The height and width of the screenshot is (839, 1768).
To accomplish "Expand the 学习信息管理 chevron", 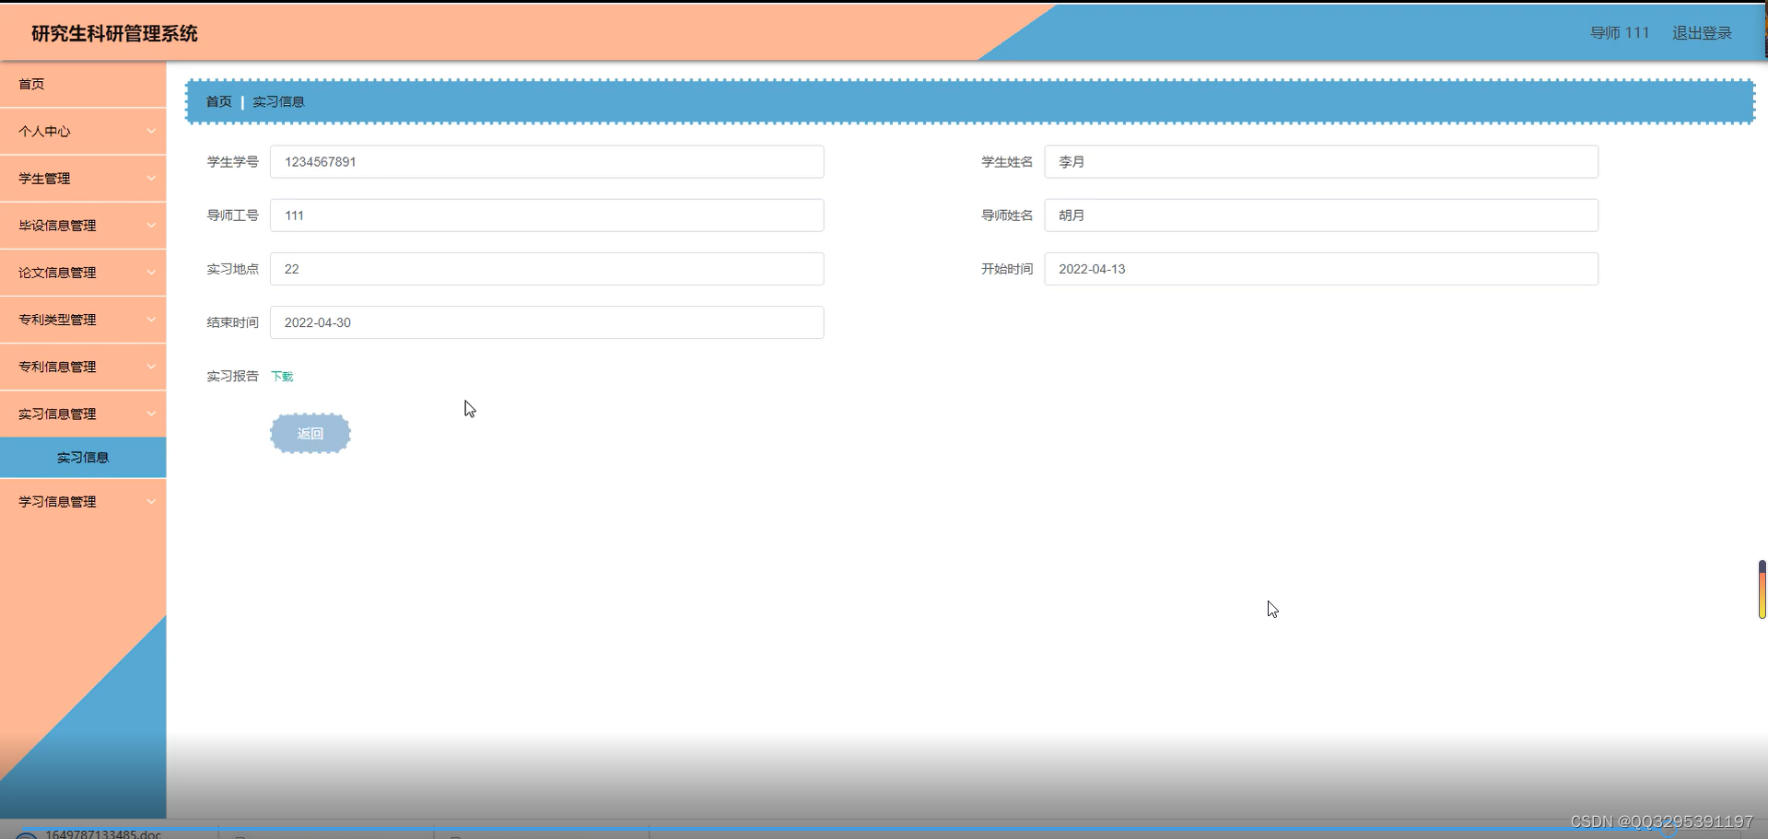I will click(x=151, y=502).
